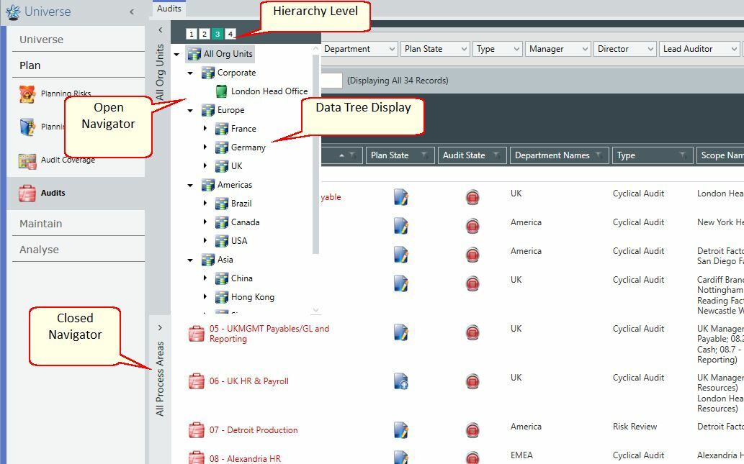Click audit state red icon for Detroit Production
Image resolution: width=744 pixels, height=464 pixels.
pyautogui.click(x=472, y=430)
